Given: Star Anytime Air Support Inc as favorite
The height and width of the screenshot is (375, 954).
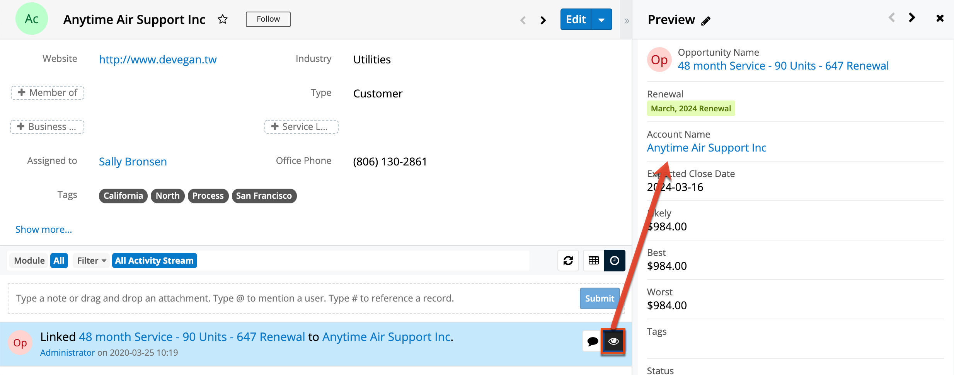Looking at the screenshot, I should tap(223, 19).
